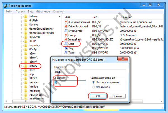Click the Start DWORD value icon
The width and height of the screenshot is (168, 113).
coord(66,44)
